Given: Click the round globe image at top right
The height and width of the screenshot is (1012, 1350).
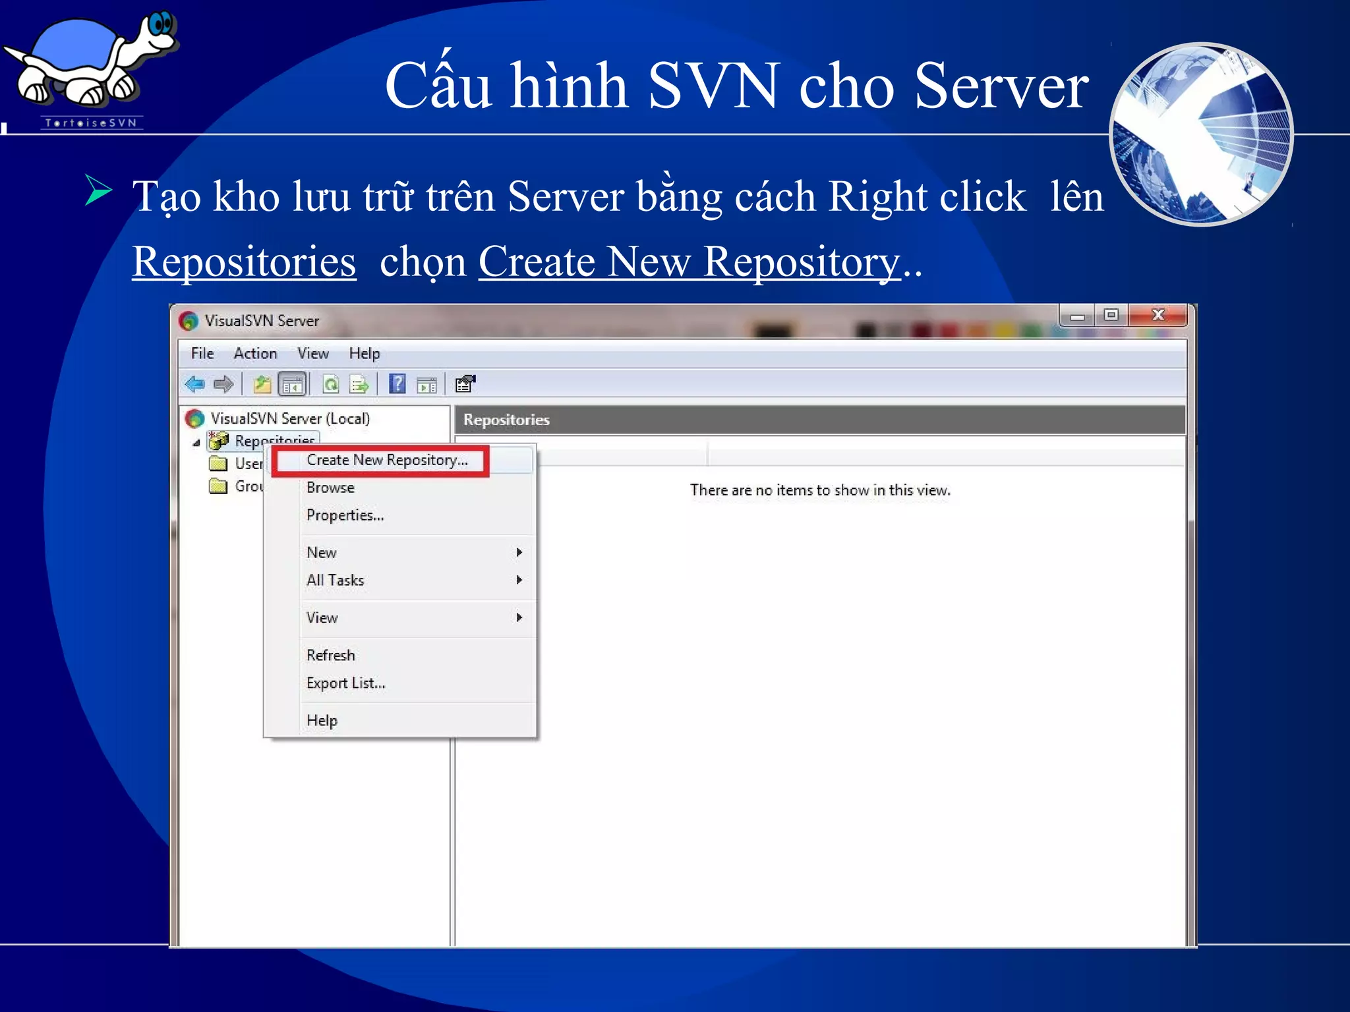Looking at the screenshot, I should (x=1202, y=134).
